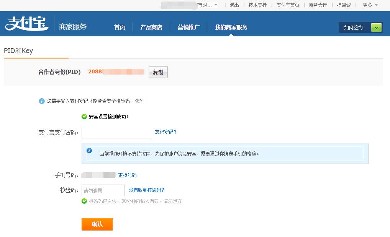Expand the account name dropdown at top

click(215, 5)
